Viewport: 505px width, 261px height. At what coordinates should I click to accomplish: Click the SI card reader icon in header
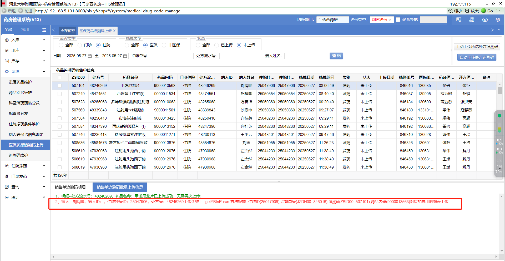[458, 20]
